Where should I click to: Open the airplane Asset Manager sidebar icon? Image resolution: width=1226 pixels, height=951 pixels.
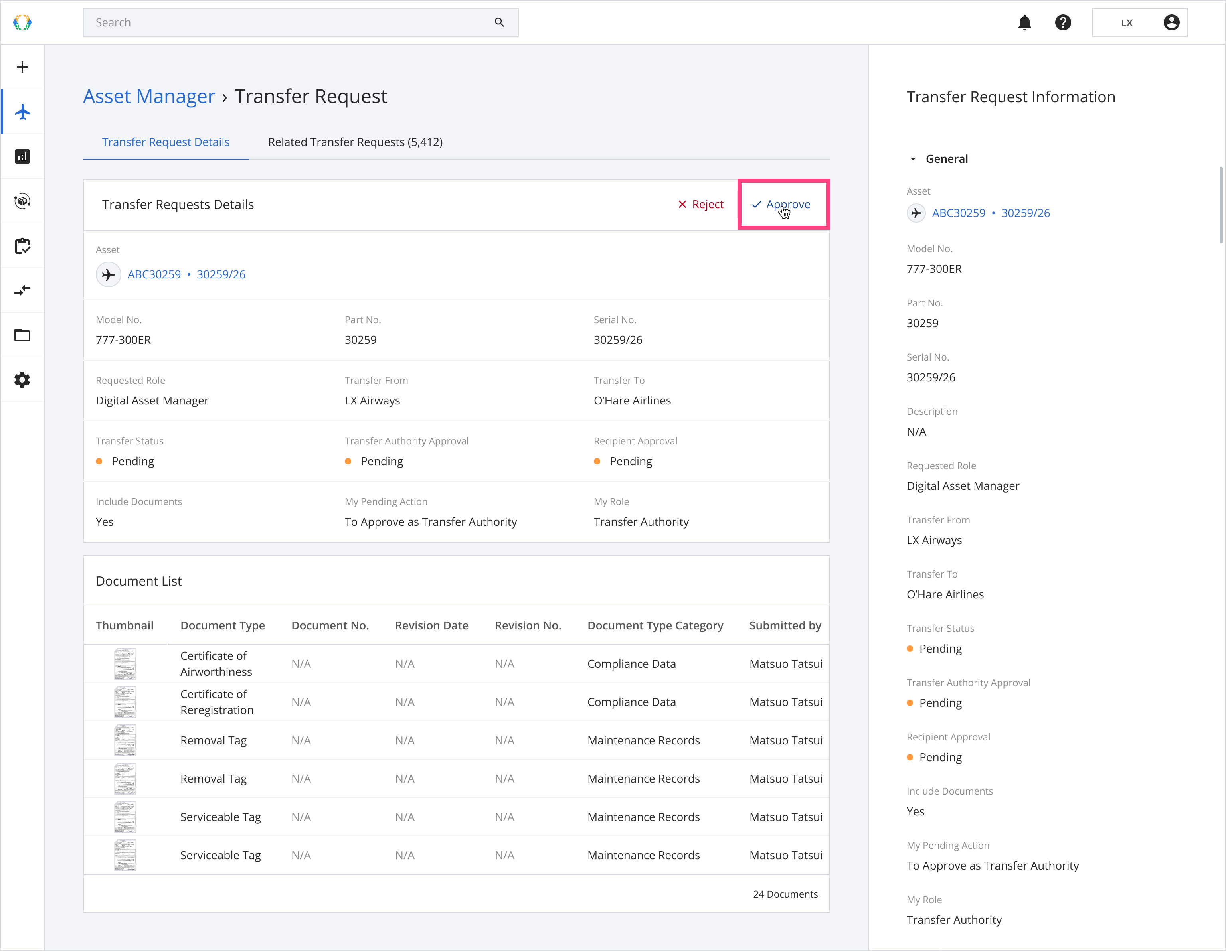[x=22, y=112]
